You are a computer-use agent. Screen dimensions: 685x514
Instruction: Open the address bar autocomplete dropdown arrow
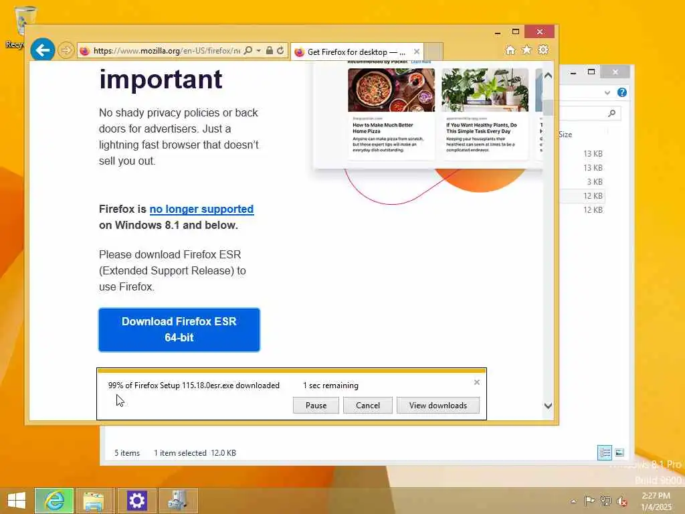coord(259,50)
